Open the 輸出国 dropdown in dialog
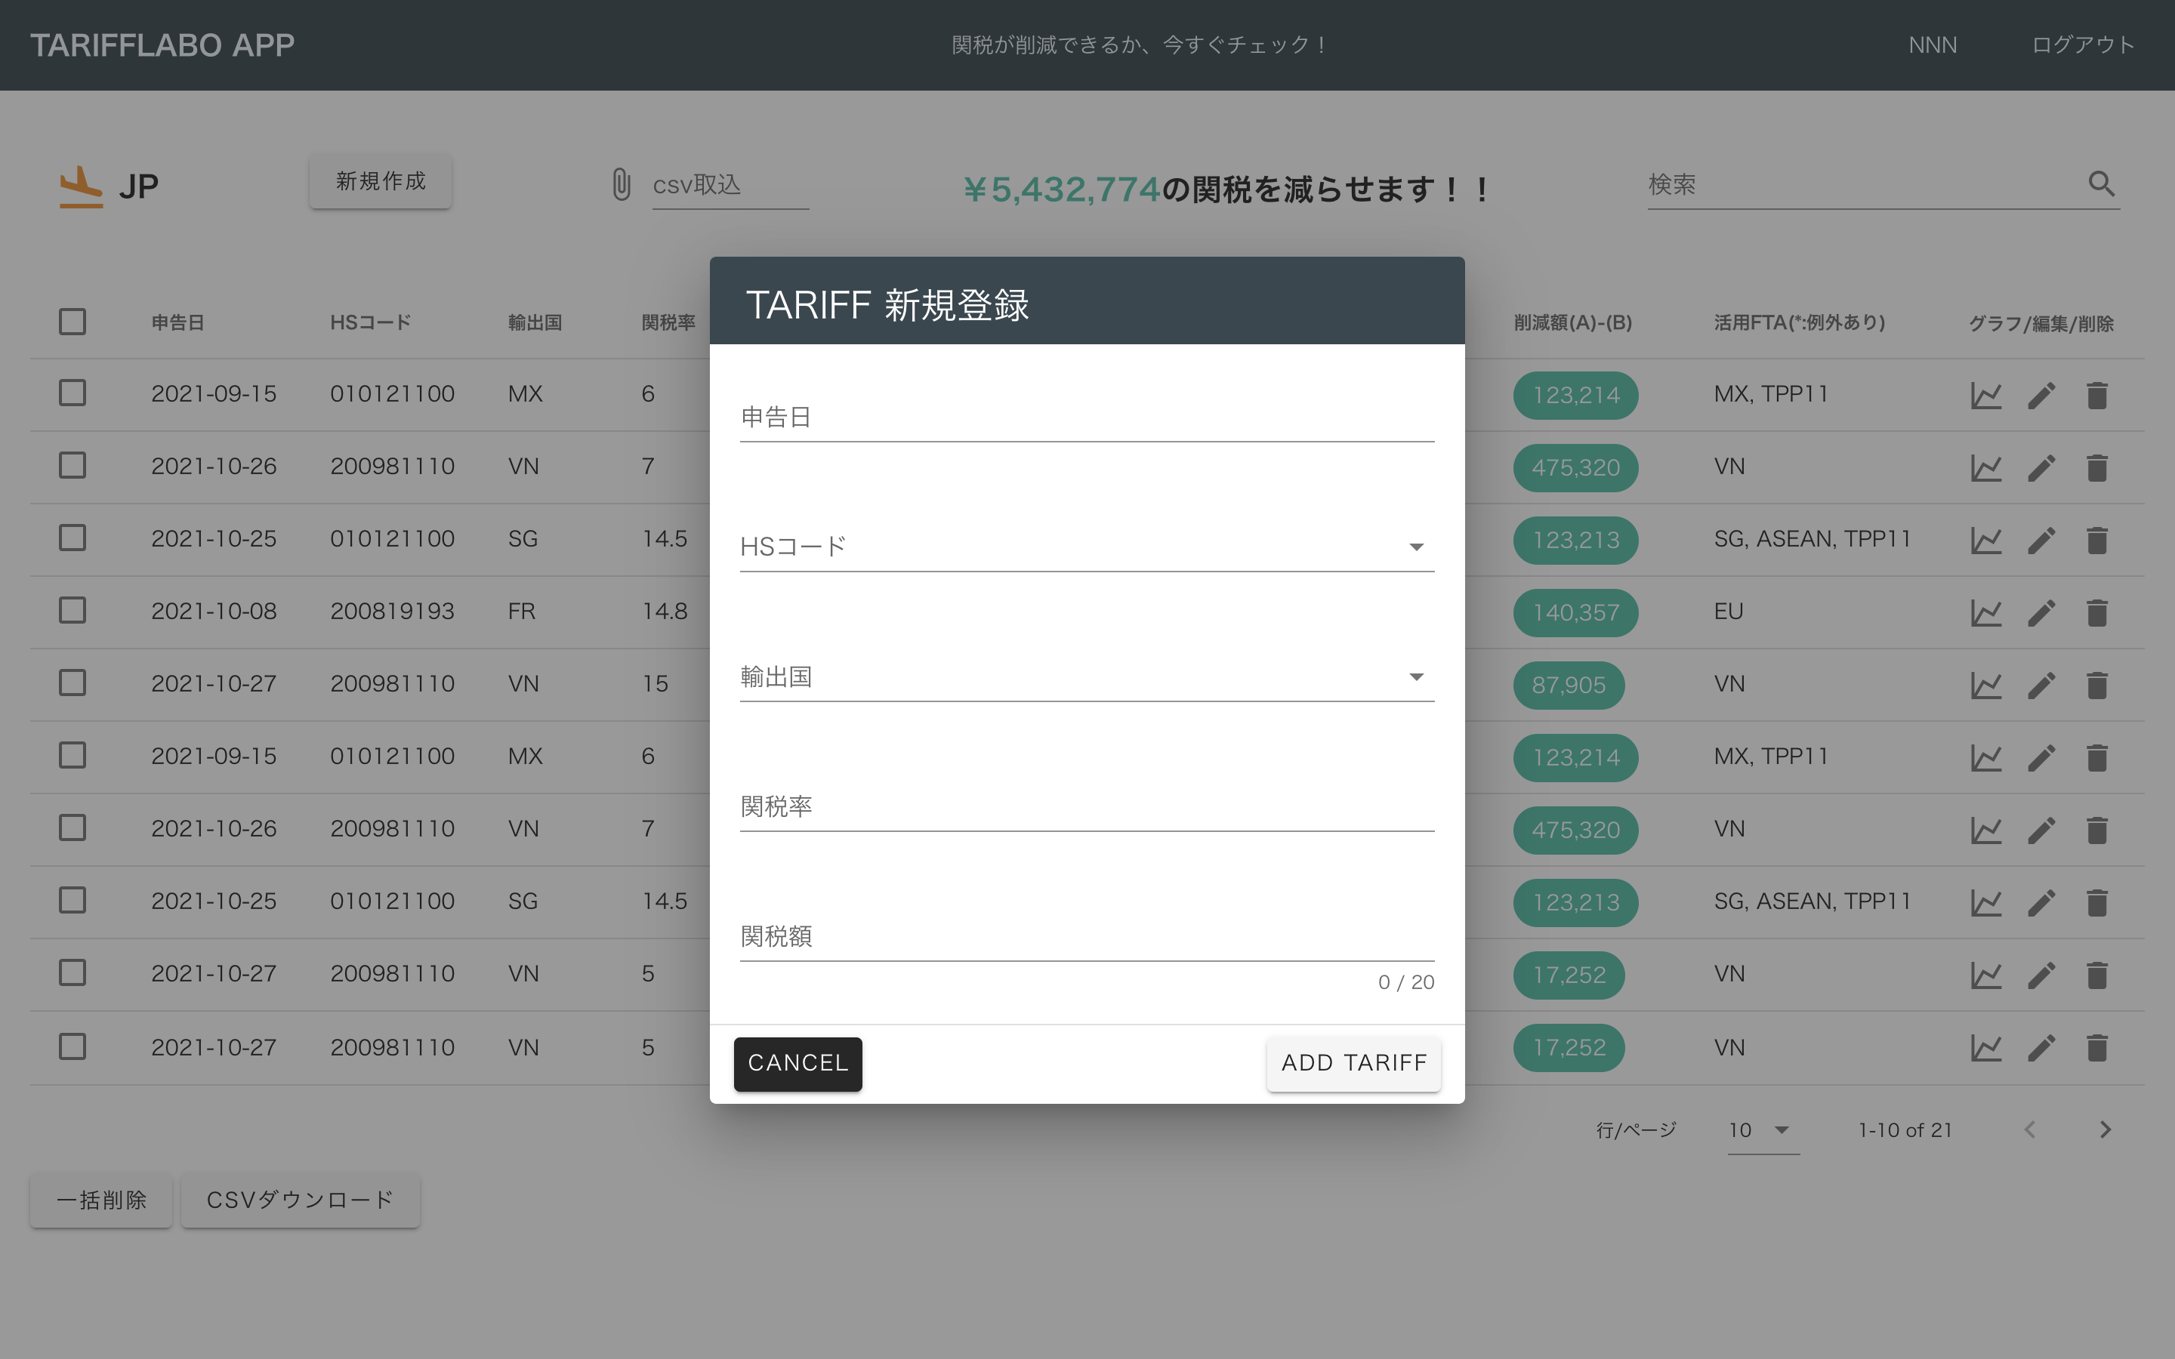2175x1359 pixels. coord(1415,676)
